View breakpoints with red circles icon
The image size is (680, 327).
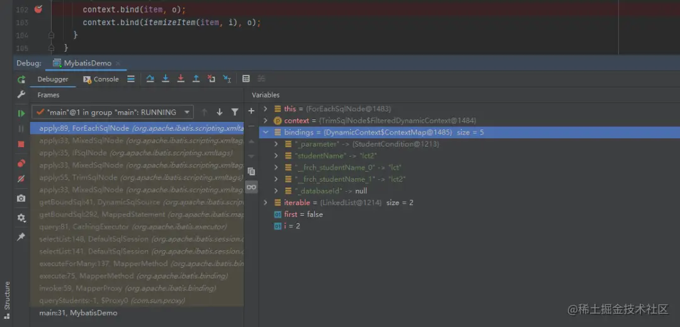pyautogui.click(x=21, y=163)
